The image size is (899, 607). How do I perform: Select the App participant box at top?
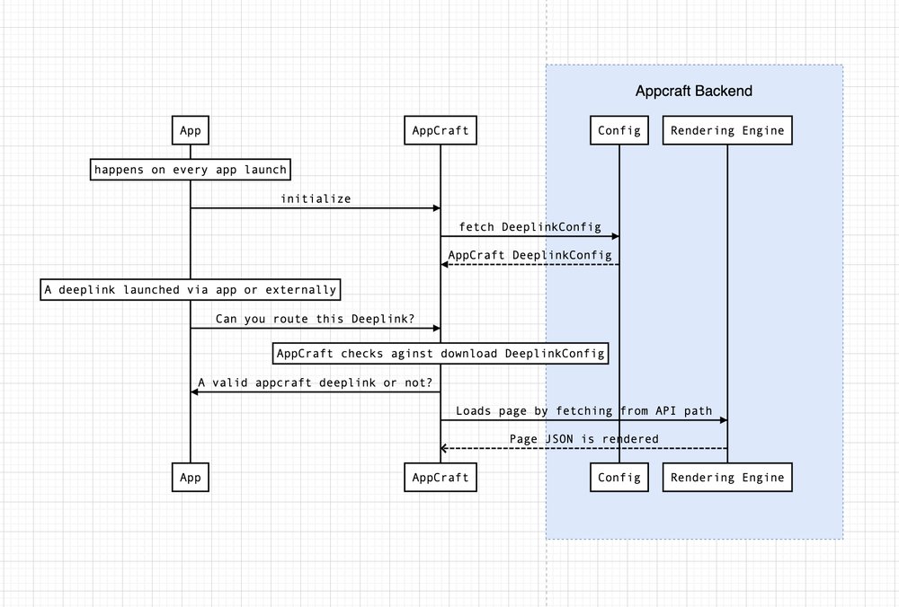click(x=190, y=129)
